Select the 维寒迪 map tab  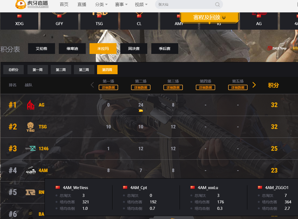click(72, 49)
